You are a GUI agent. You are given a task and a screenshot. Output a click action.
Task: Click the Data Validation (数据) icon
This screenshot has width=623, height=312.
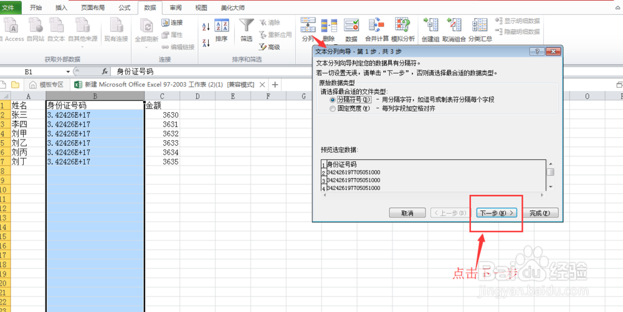pyautogui.click(x=351, y=30)
